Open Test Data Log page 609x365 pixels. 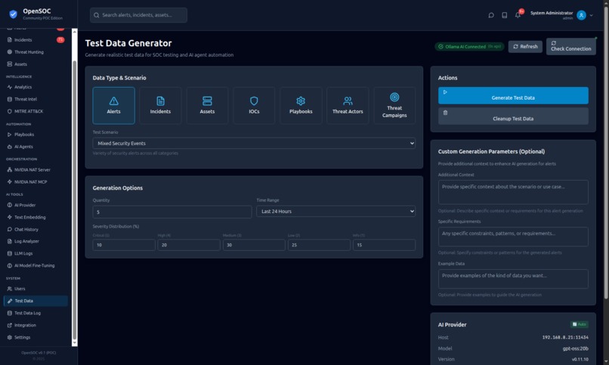[x=27, y=314]
